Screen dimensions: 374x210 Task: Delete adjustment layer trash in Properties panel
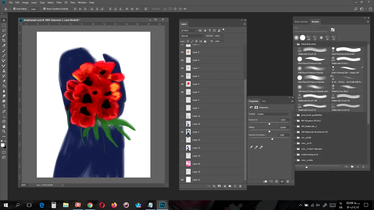pyautogui.click(x=288, y=181)
